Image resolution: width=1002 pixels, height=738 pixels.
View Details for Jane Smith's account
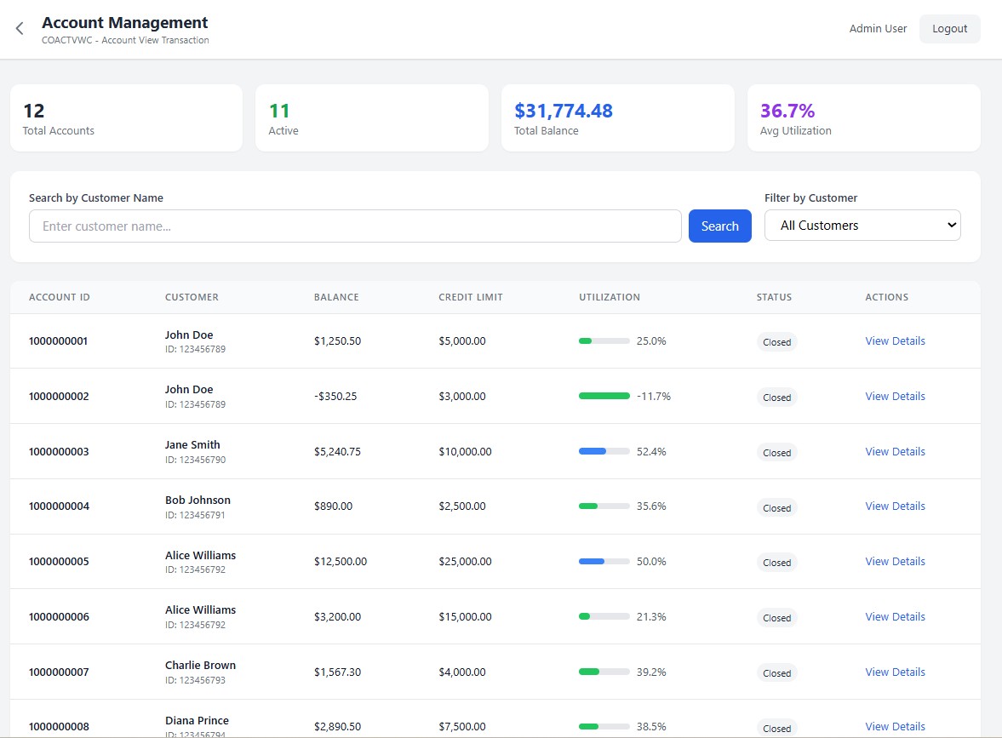pos(895,451)
